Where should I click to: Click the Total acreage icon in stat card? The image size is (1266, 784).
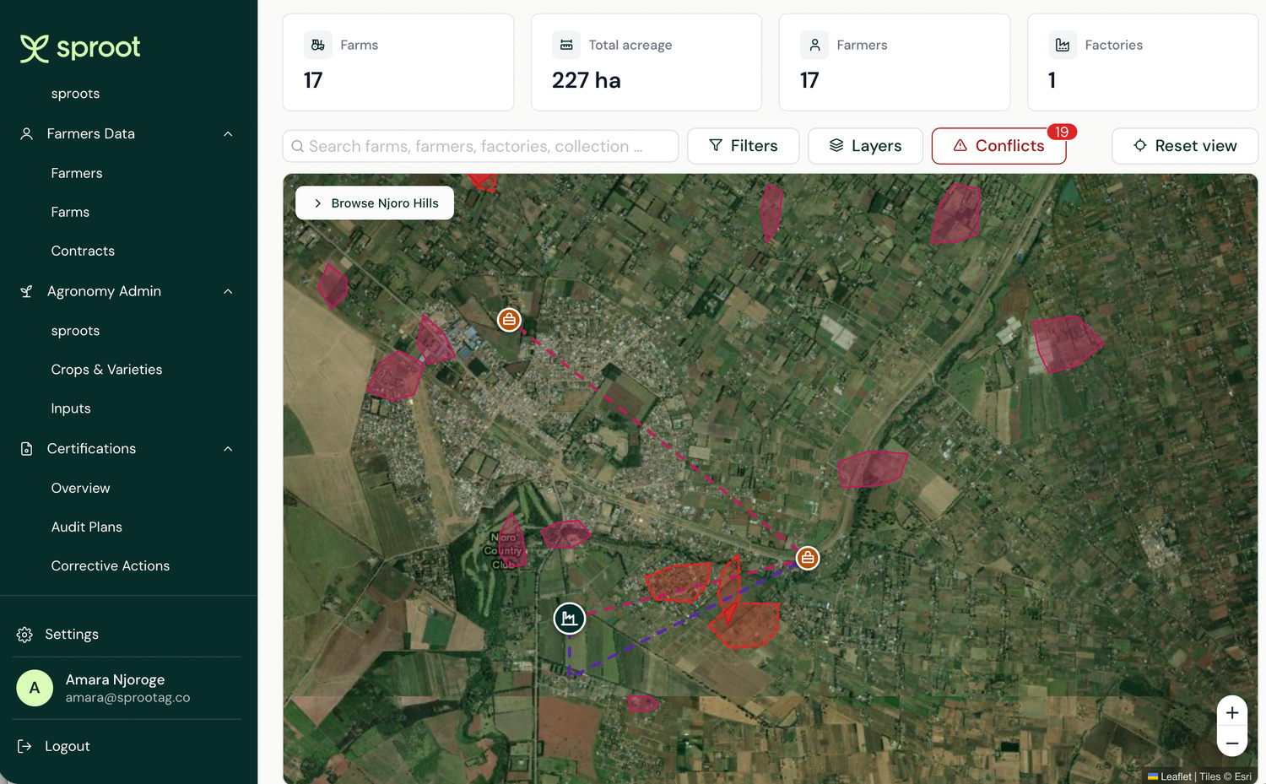[x=566, y=45]
